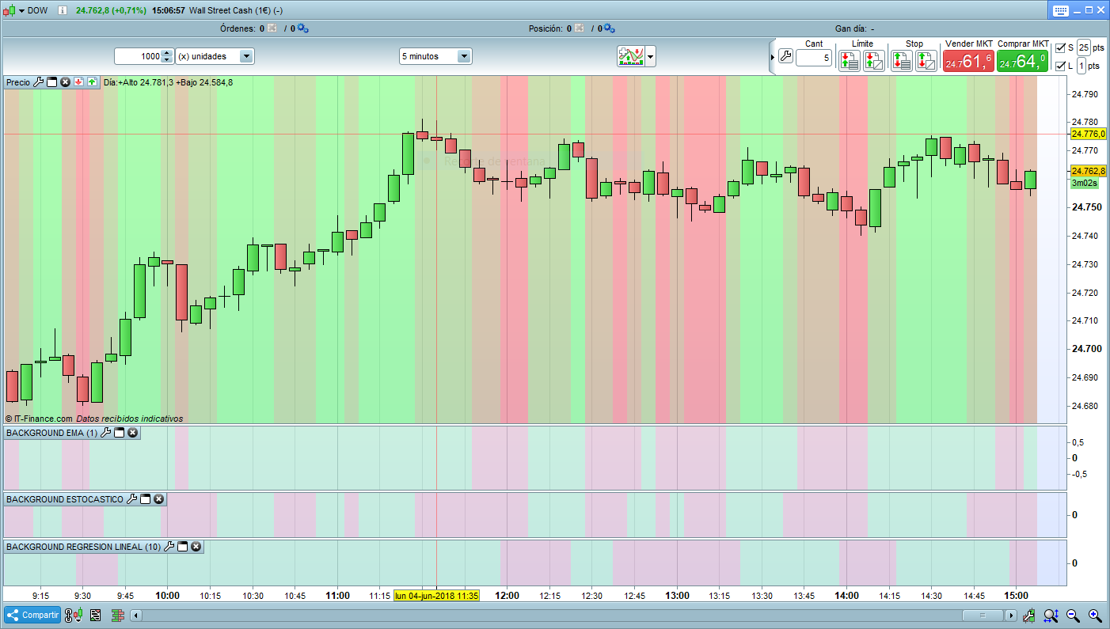Click the Órdenes cancel X icon
1110x629 pixels.
tap(272, 28)
